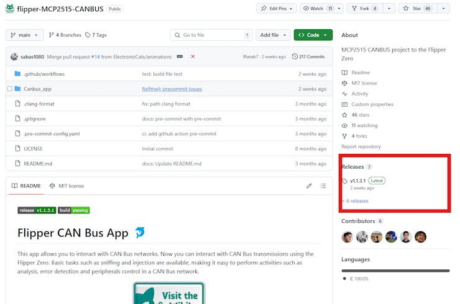View failed checks red X icon
Viewport: 460px width, 304px height.
(x=193, y=56)
